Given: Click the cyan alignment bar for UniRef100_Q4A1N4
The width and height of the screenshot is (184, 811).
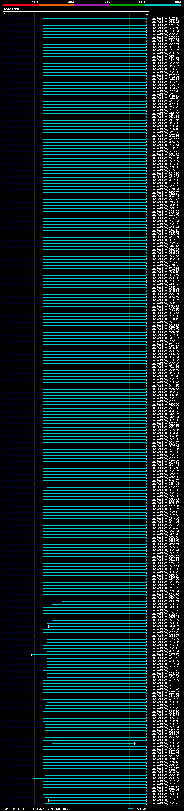Looking at the screenshot, I should (104, 601).
